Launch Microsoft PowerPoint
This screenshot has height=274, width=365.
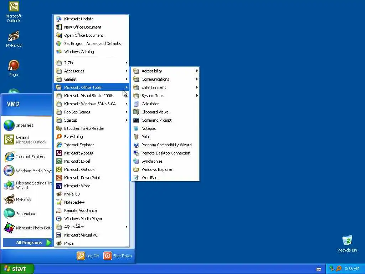click(x=91, y=178)
